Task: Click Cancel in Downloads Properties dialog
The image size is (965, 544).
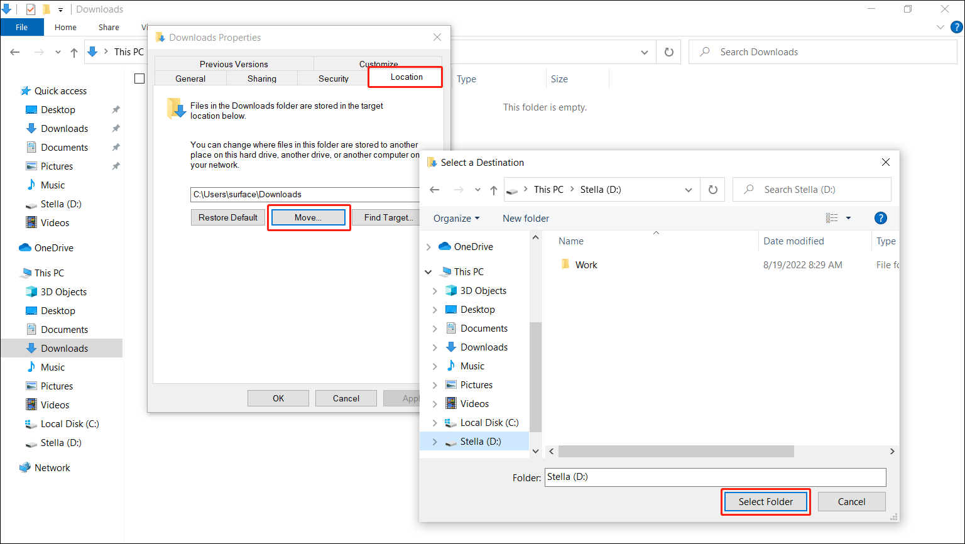Action: click(x=346, y=398)
